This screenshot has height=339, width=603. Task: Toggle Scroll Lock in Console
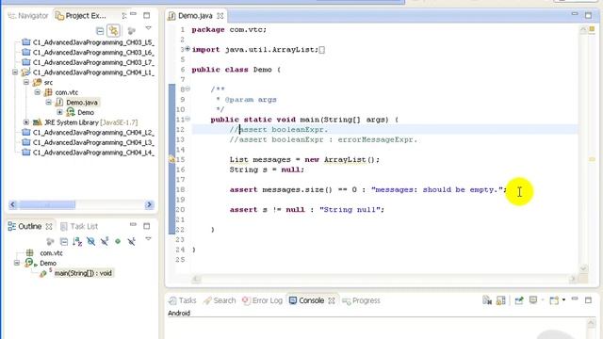tap(500, 300)
